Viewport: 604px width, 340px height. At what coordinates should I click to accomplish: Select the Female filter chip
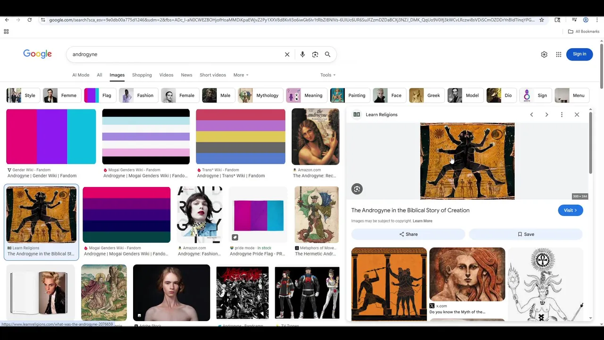(x=179, y=95)
